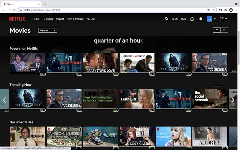Open Miss Americana thumbnail

pos(173,136)
